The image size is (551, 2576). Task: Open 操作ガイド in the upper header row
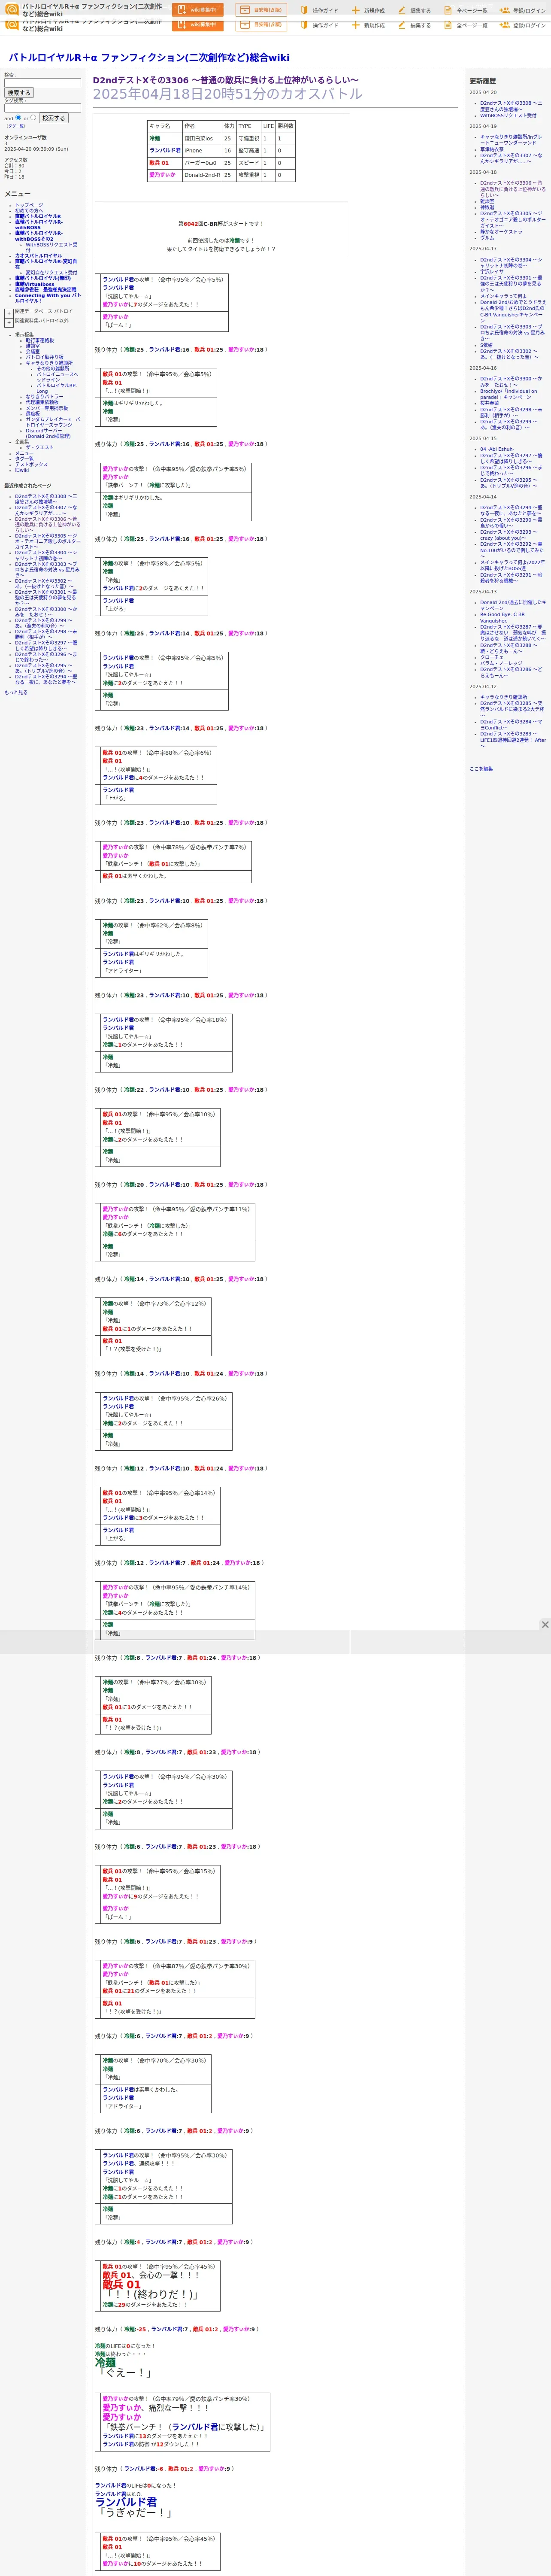(319, 11)
